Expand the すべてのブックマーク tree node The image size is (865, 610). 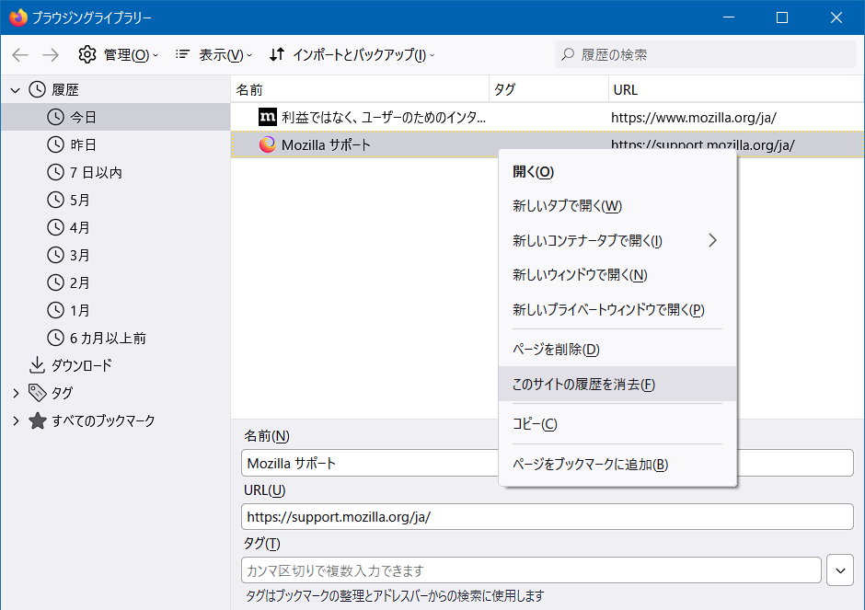point(16,420)
